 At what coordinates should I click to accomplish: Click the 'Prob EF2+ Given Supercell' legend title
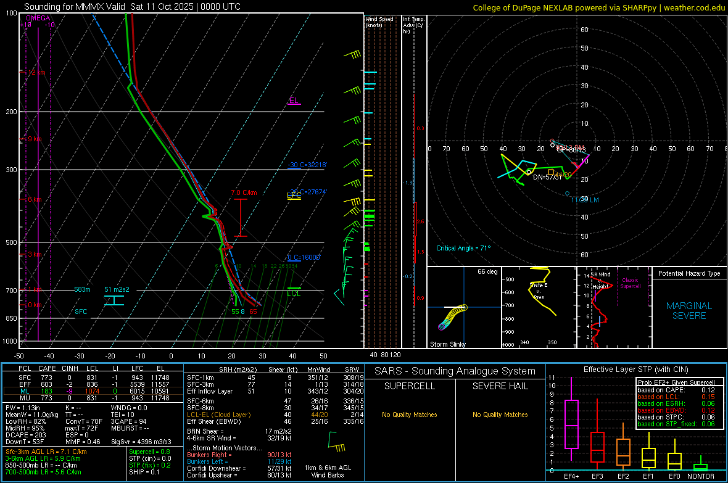tap(676, 382)
